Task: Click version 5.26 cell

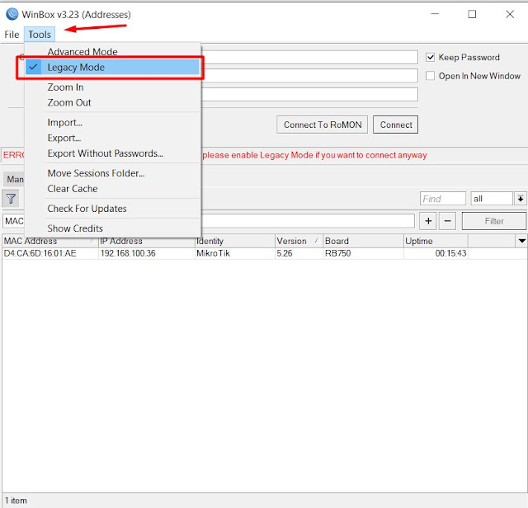Action: [299, 253]
